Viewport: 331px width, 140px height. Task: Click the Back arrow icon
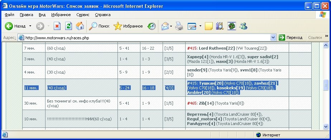(x=9, y=26)
